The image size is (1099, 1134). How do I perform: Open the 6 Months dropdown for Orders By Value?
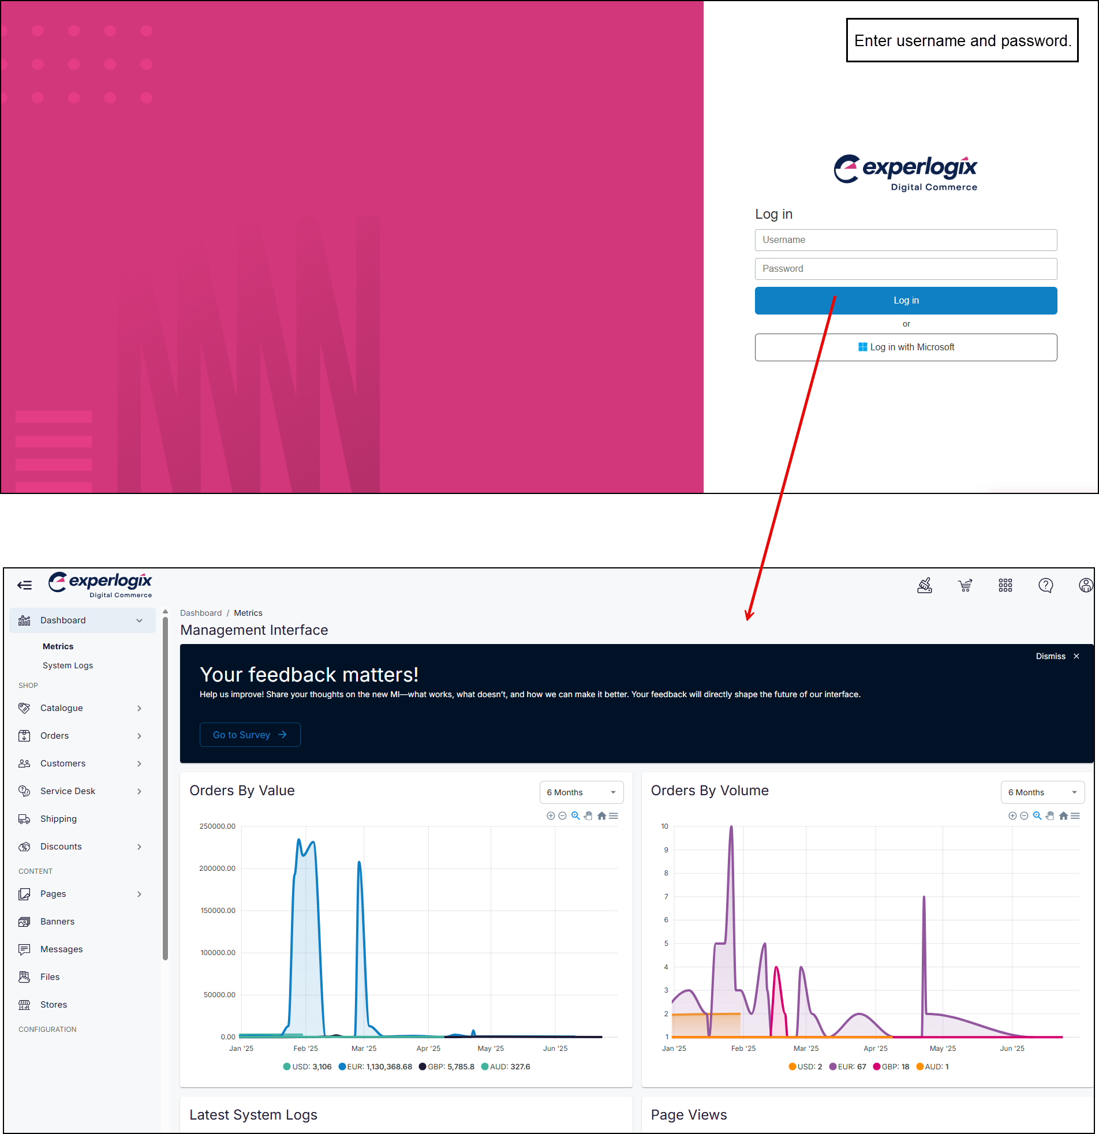point(581,792)
